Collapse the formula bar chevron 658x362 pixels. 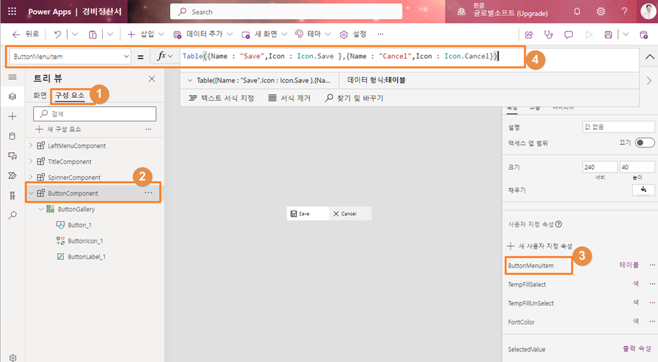[649, 57]
